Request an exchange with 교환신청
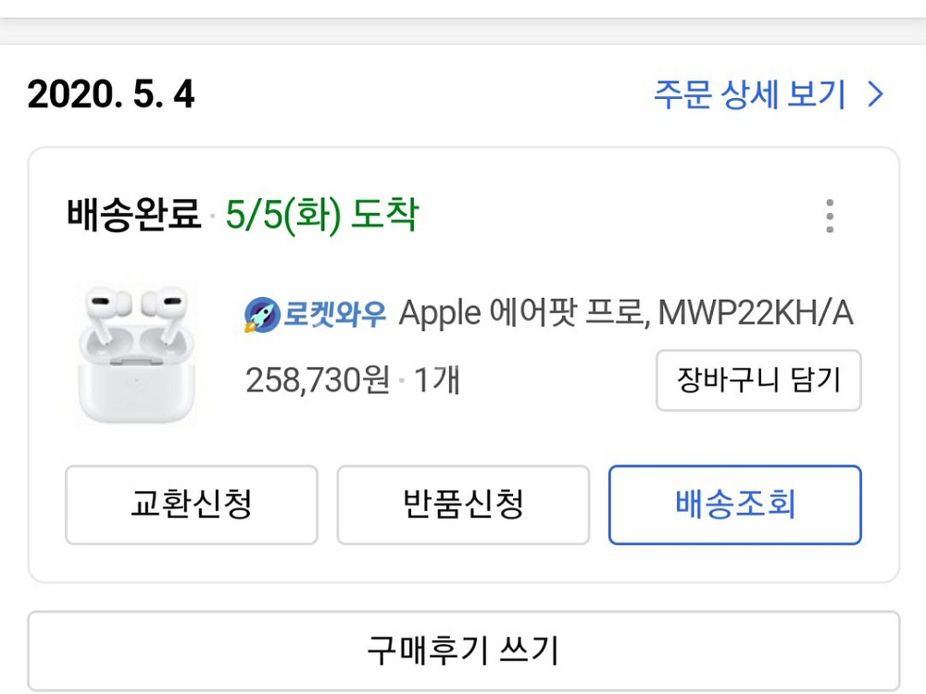 191,504
